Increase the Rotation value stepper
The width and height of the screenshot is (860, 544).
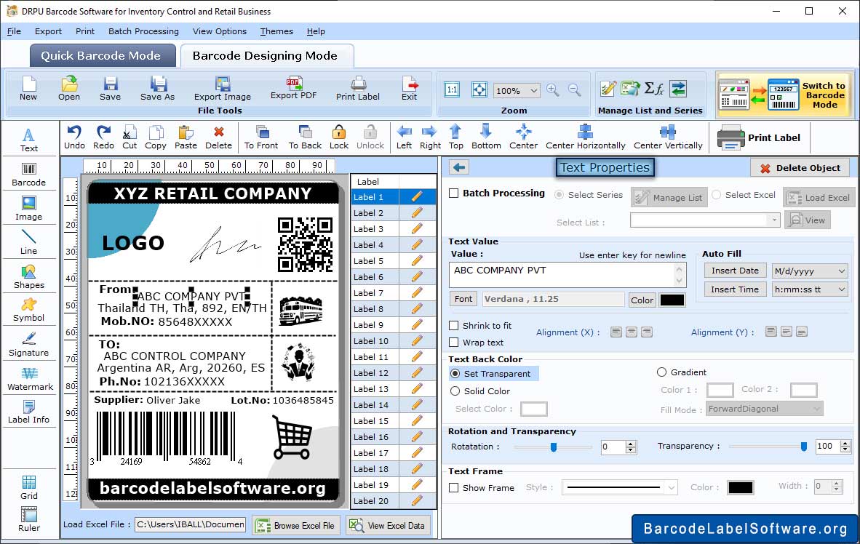click(x=631, y=444)
